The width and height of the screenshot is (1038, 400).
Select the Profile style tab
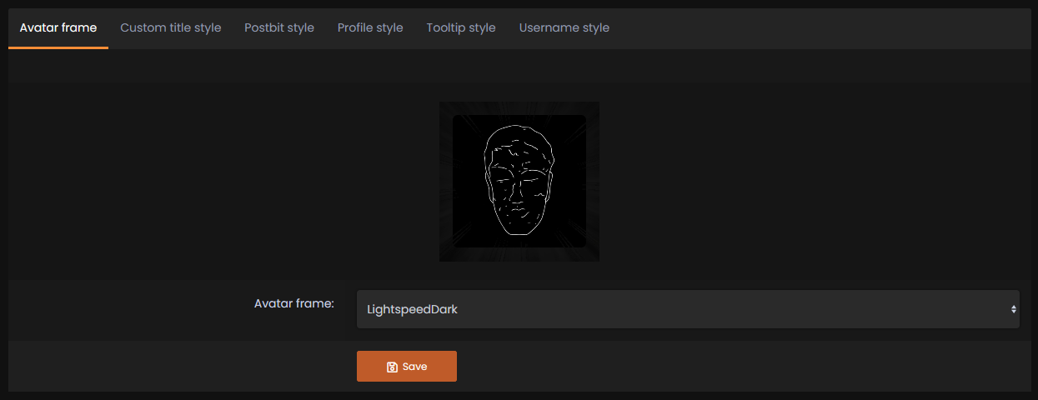[370, 27]
